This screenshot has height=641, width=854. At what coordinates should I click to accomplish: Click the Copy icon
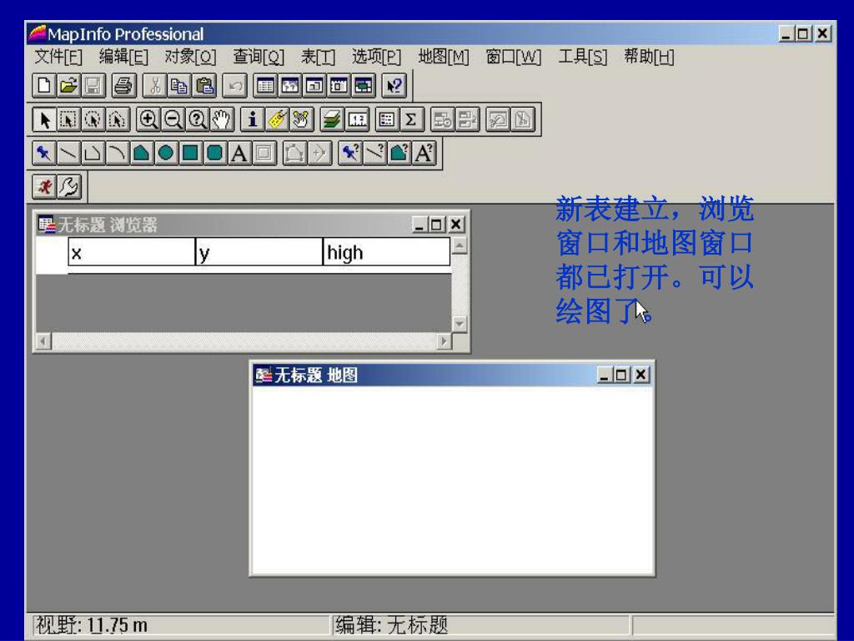179,86
